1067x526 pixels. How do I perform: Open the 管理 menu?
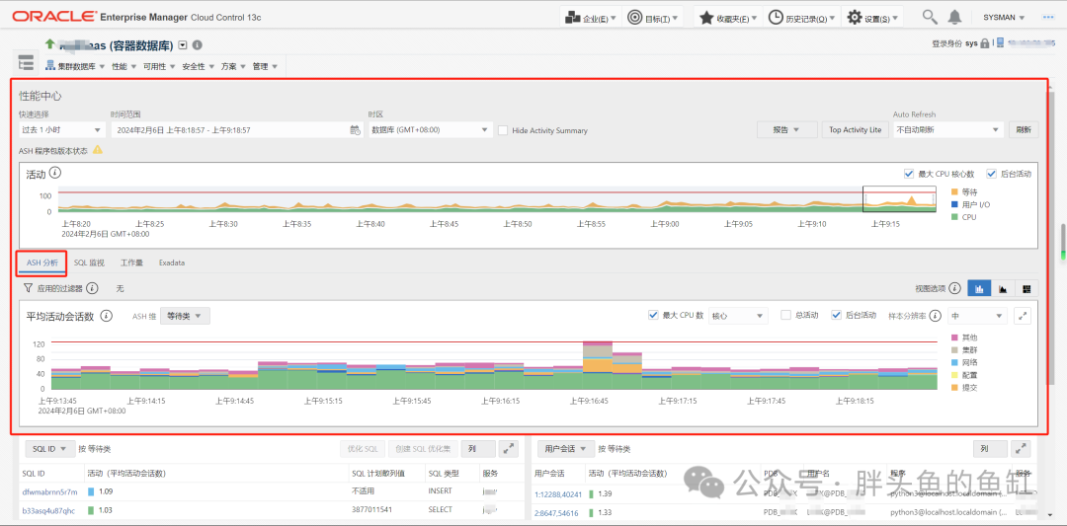point(265,66)
